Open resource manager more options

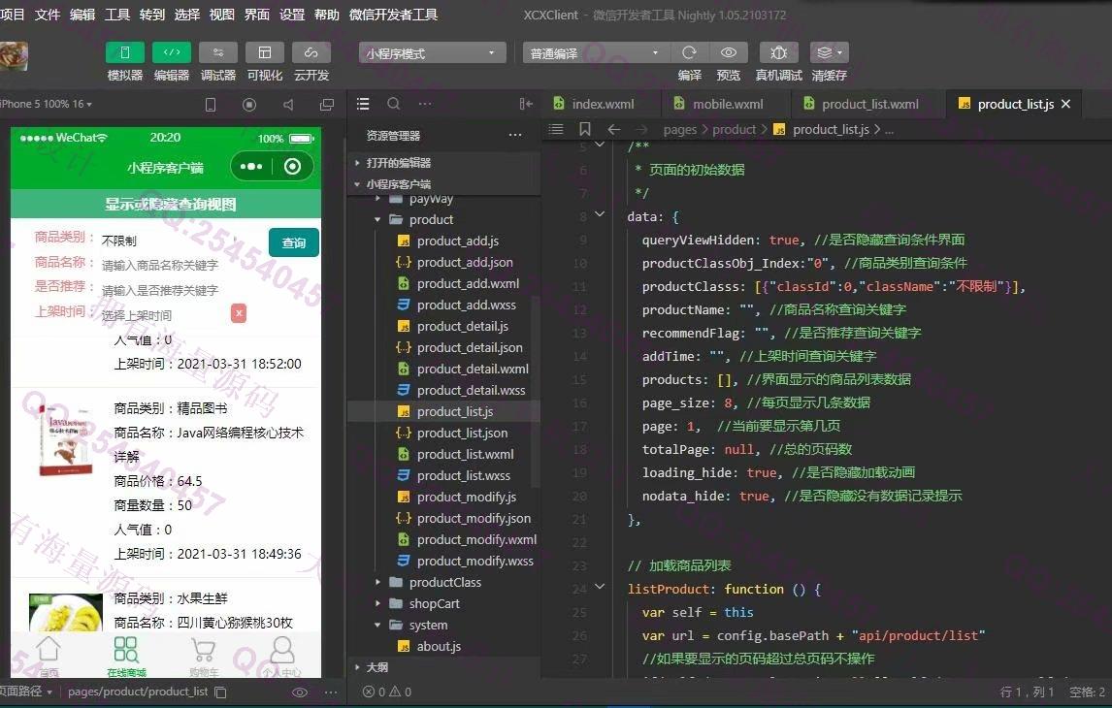tap(515, 135)
